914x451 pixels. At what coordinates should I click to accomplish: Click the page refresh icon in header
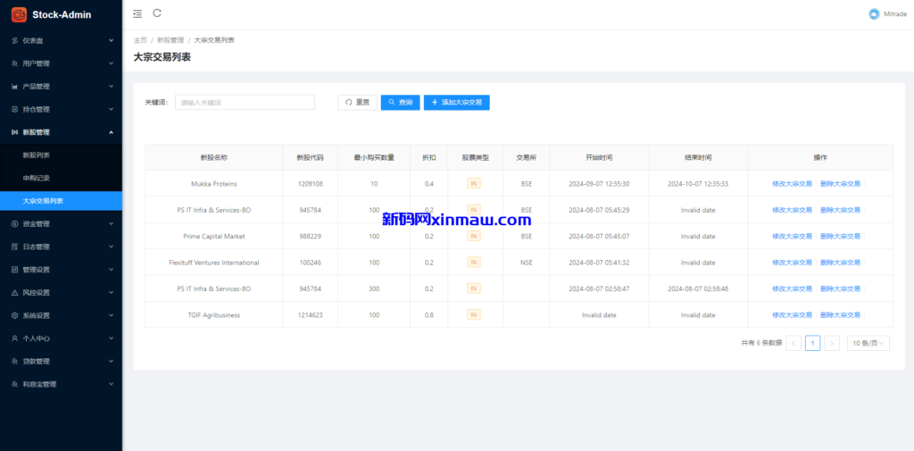tap(157, 13)
